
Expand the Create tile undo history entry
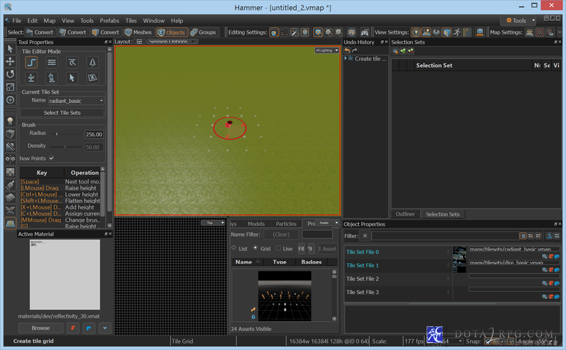pyautogui.click(x=346, y=59)
